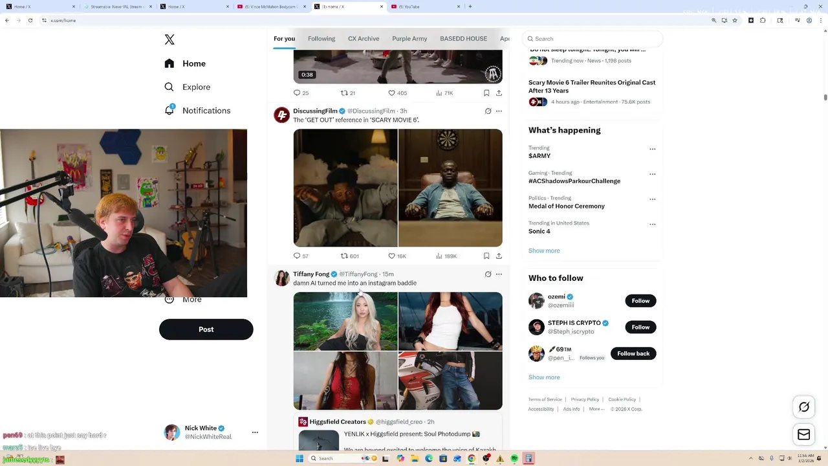This screenshot has width=828, height=466.
Task: Open the Windows Start button
Action: 300,459
